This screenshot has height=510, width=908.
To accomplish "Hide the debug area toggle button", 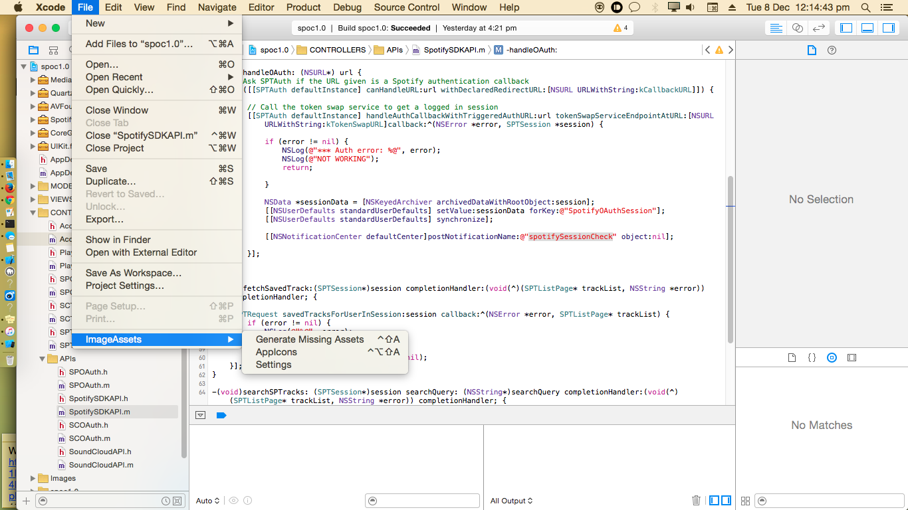I will (200, 415).
